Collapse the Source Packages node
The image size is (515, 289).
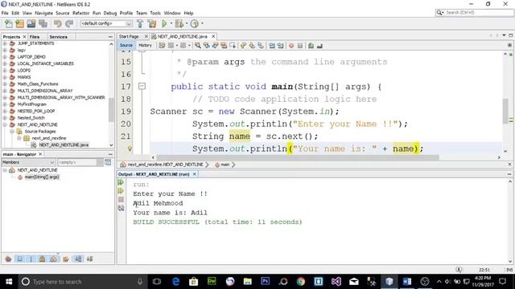click(x=12, y=132)
